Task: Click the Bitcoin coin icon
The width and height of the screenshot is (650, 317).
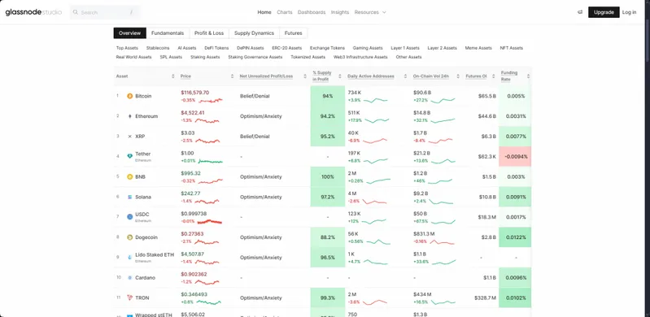Action: [129, 96]
